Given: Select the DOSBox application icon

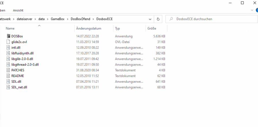Looking at the screenshot, I should pos(8,36).
